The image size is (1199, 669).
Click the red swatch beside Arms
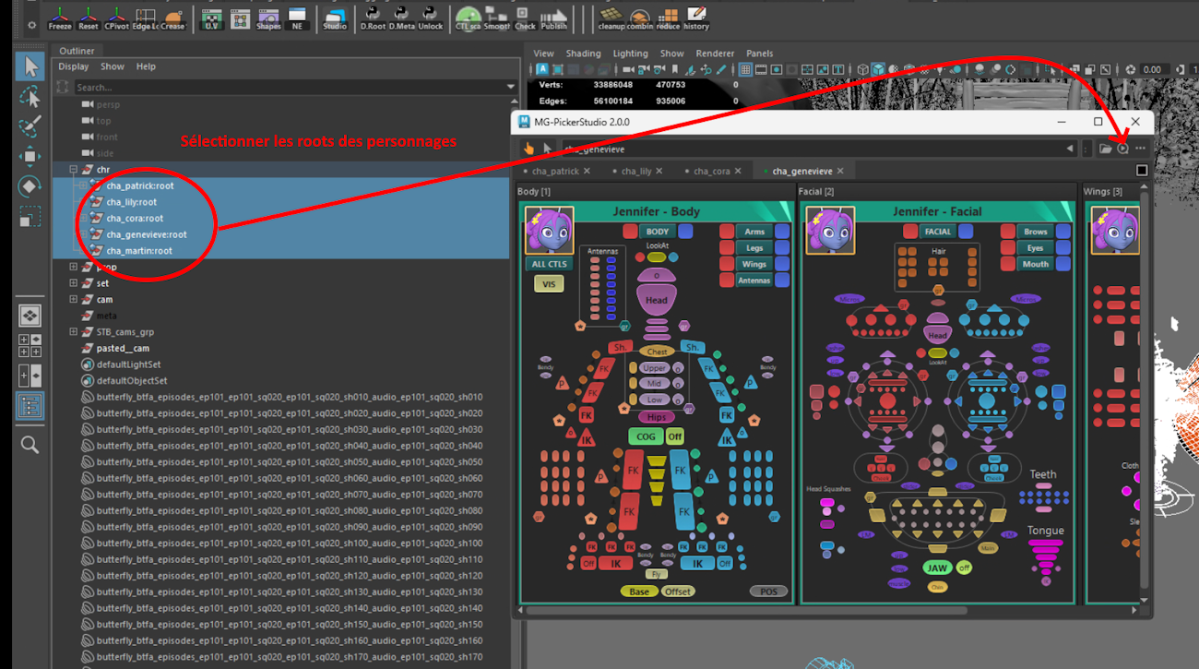[x=727, y=232]
